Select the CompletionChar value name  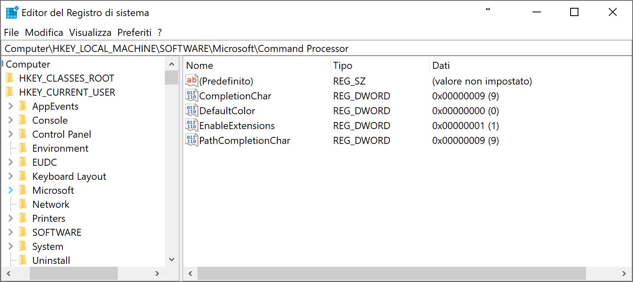(x=235, y=96)
